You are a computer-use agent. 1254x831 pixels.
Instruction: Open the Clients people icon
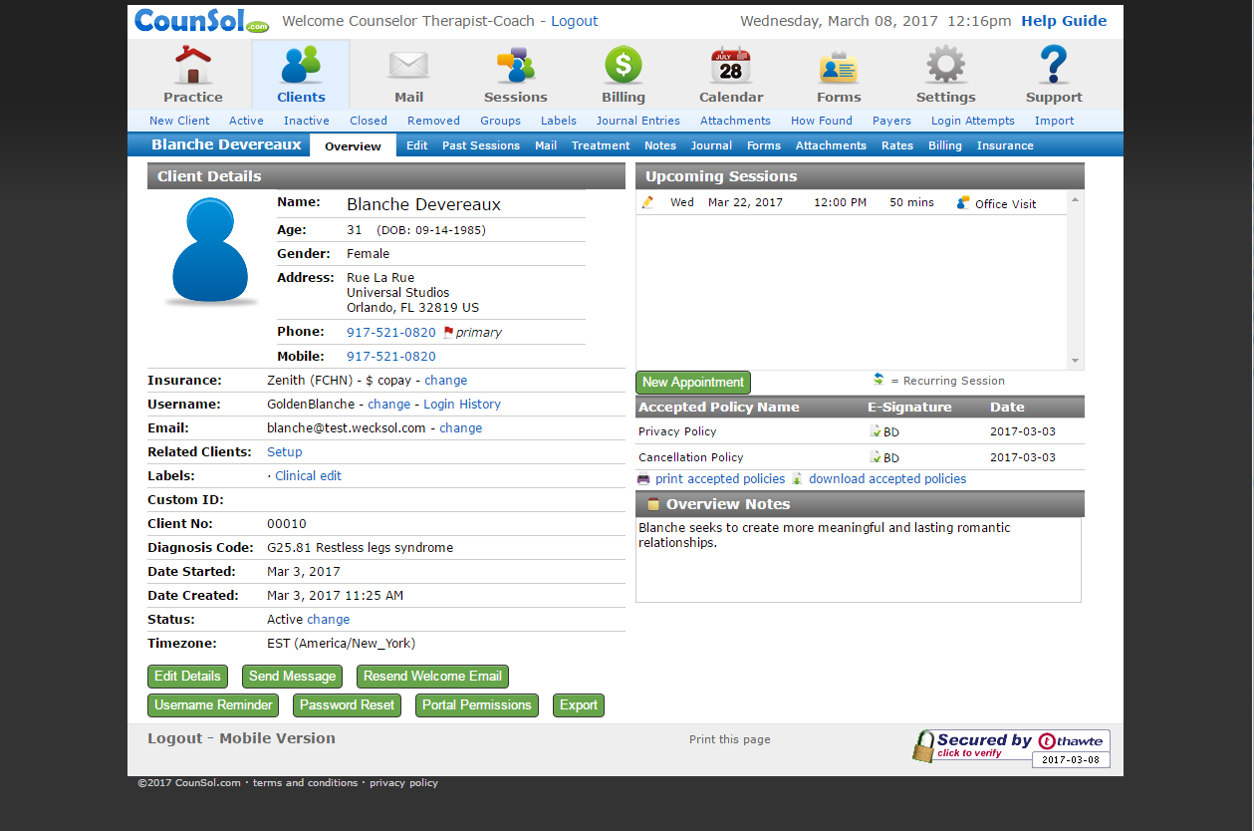coord(301,65)
